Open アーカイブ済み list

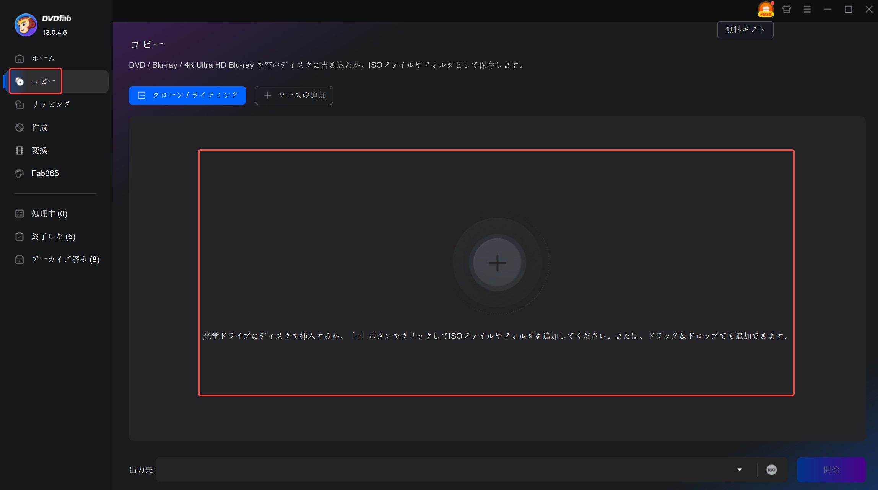[x=65, y=260]
